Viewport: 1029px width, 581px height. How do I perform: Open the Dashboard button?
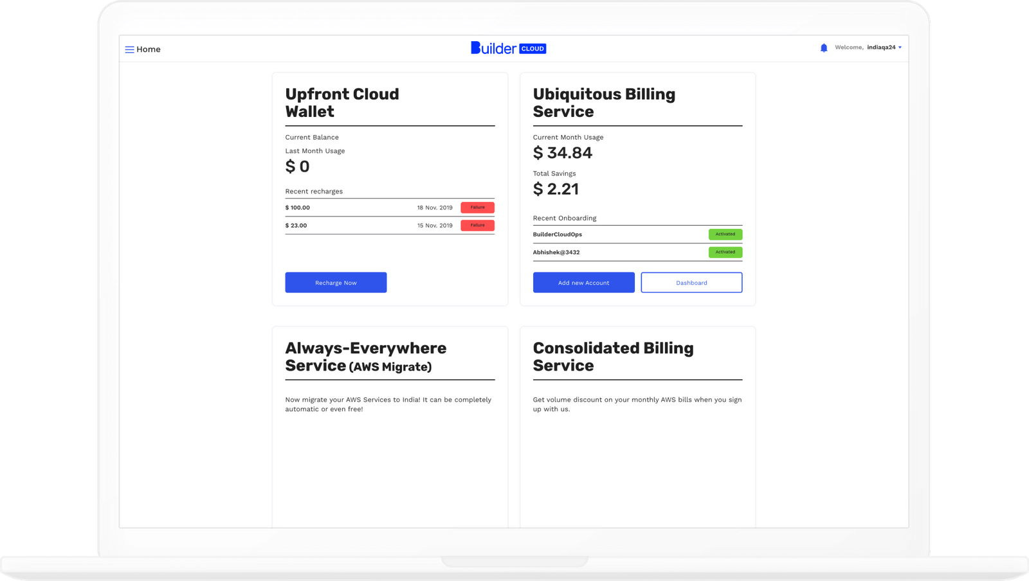click(x=691, y=283)
